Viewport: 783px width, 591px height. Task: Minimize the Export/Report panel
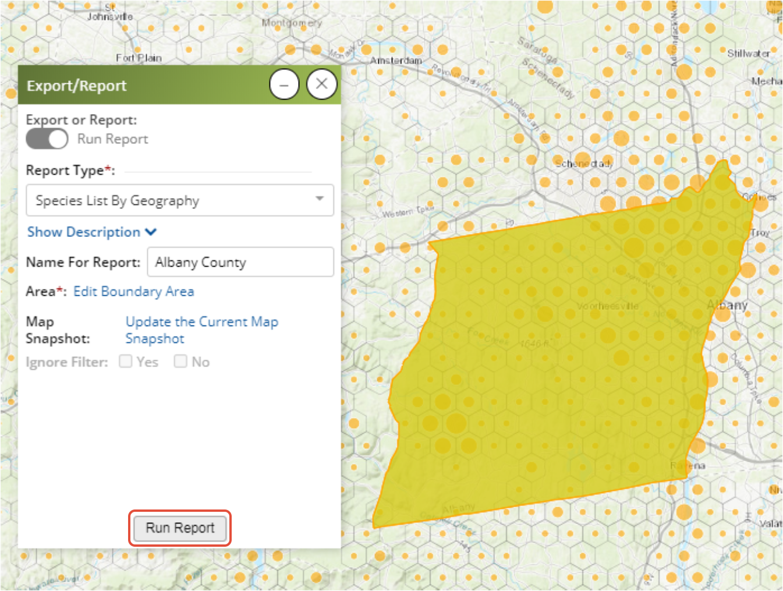pyautogui.click(x=284, y=85)
